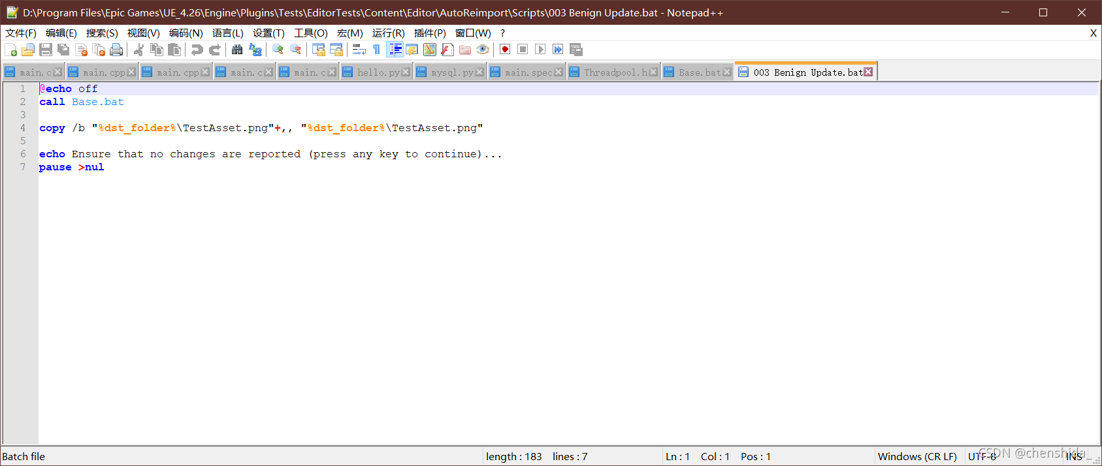Click the Save recorded macro icon
Image resolution: width=1102 pixels, height=466 pixels.
pyautogui.click(x=575, y=50)
